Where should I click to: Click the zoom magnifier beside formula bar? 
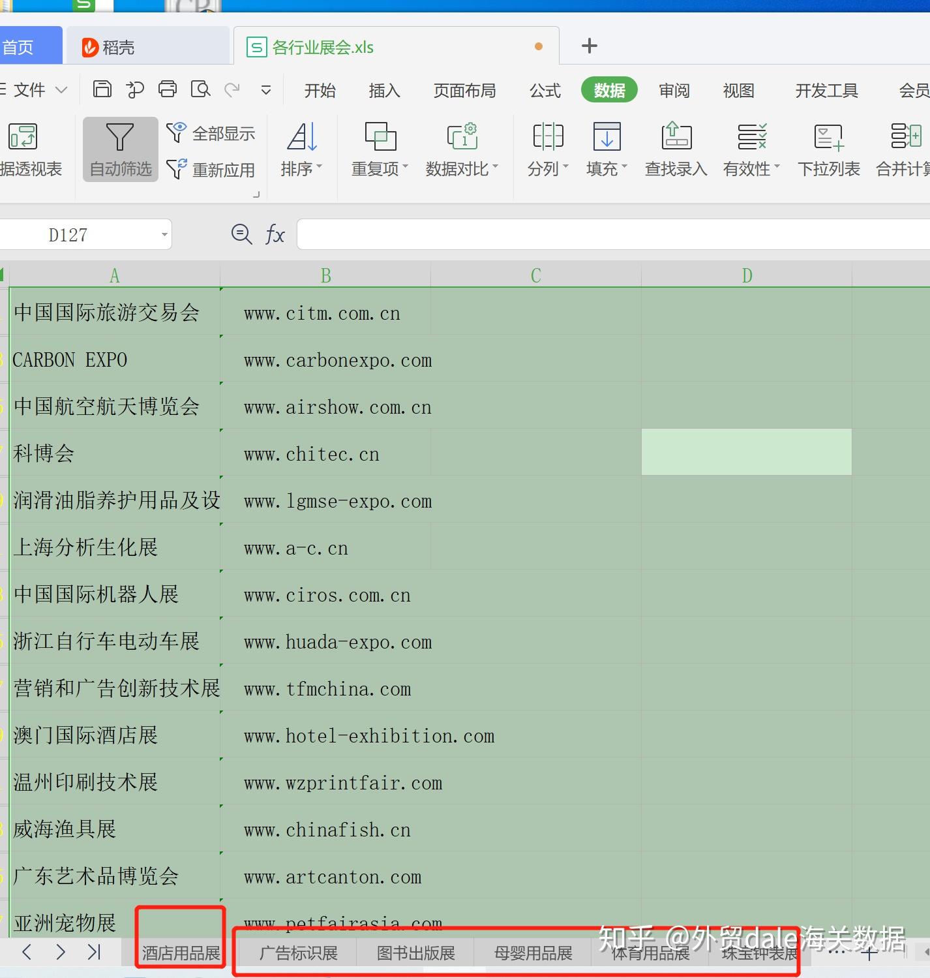(241, 234)
